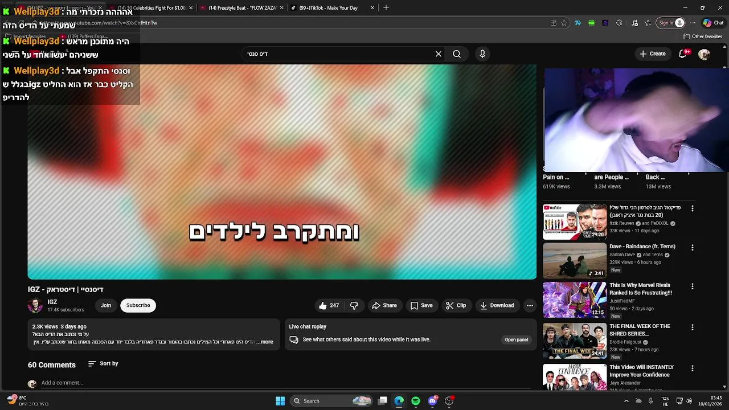Click the taskbar Search box
The width and height of the screenshot is (729, 410).
(x=332, y=401)
